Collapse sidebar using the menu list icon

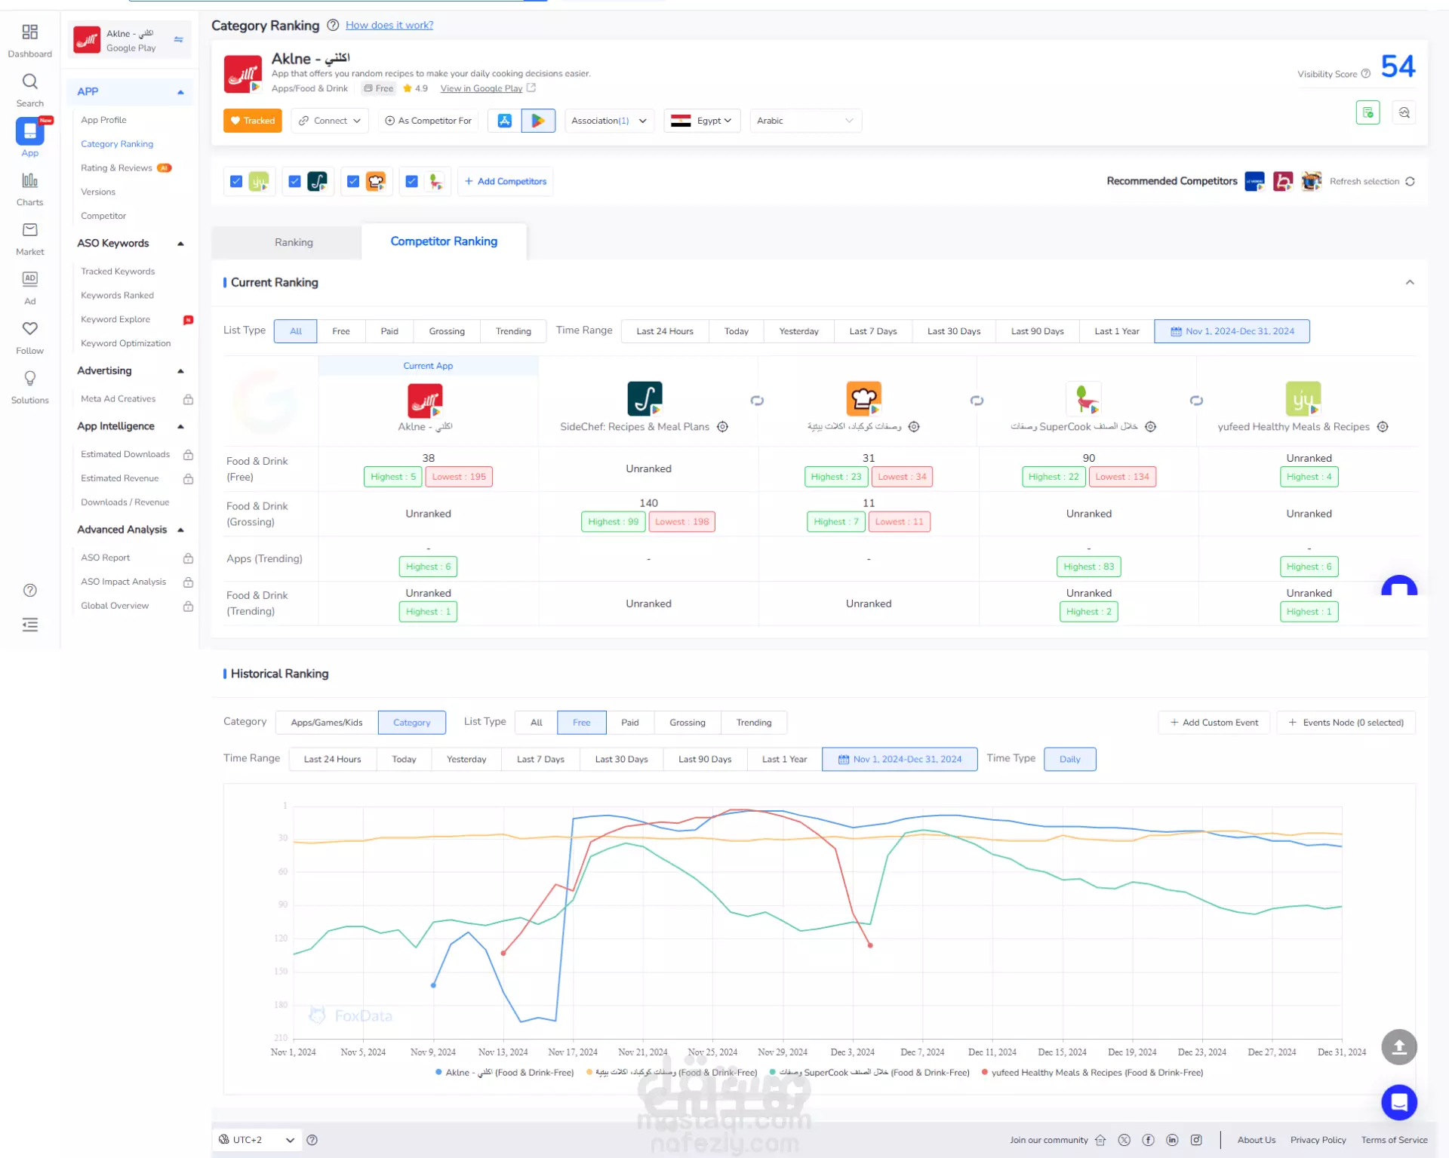point(30,625)
